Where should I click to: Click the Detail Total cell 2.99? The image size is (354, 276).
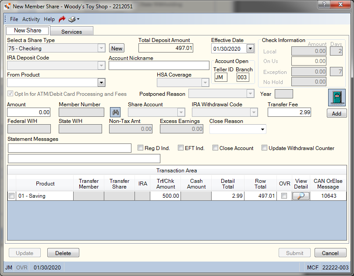pos(228,196)
